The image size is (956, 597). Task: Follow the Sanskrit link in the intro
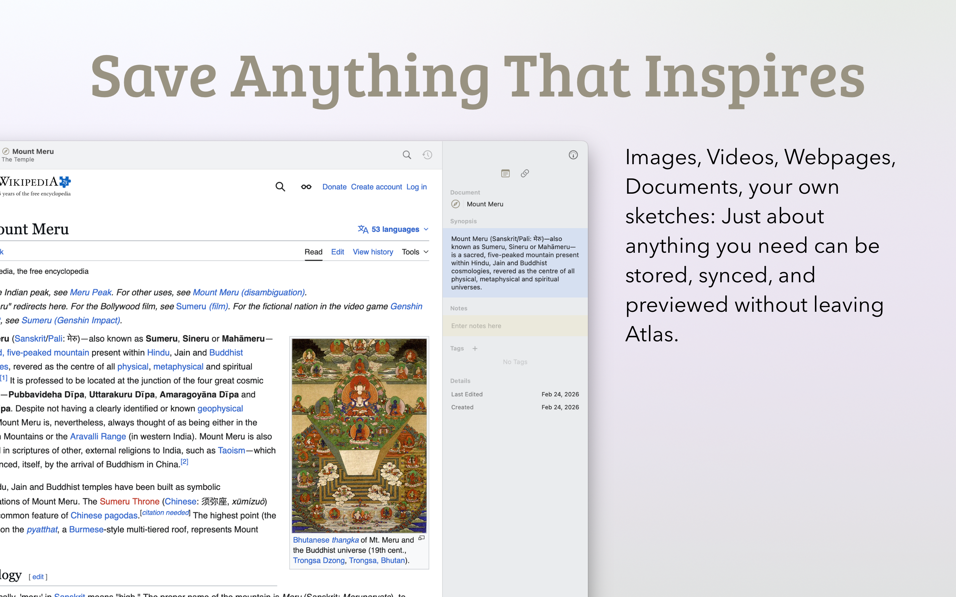pos(30,339)
